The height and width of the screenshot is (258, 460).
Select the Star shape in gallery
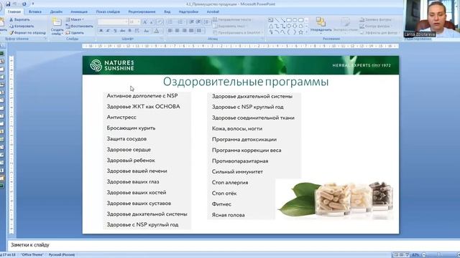(x=300, y=32)
